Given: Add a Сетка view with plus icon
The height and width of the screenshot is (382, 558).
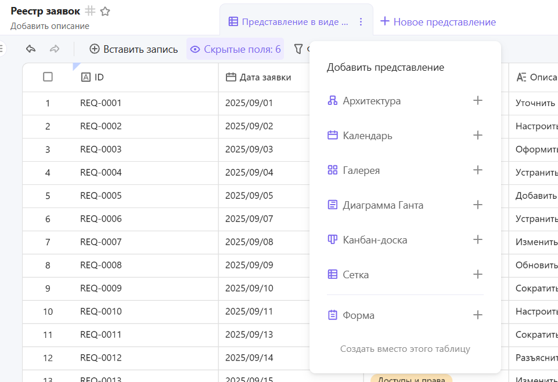Looking at the screenshot, I should 477,275.
